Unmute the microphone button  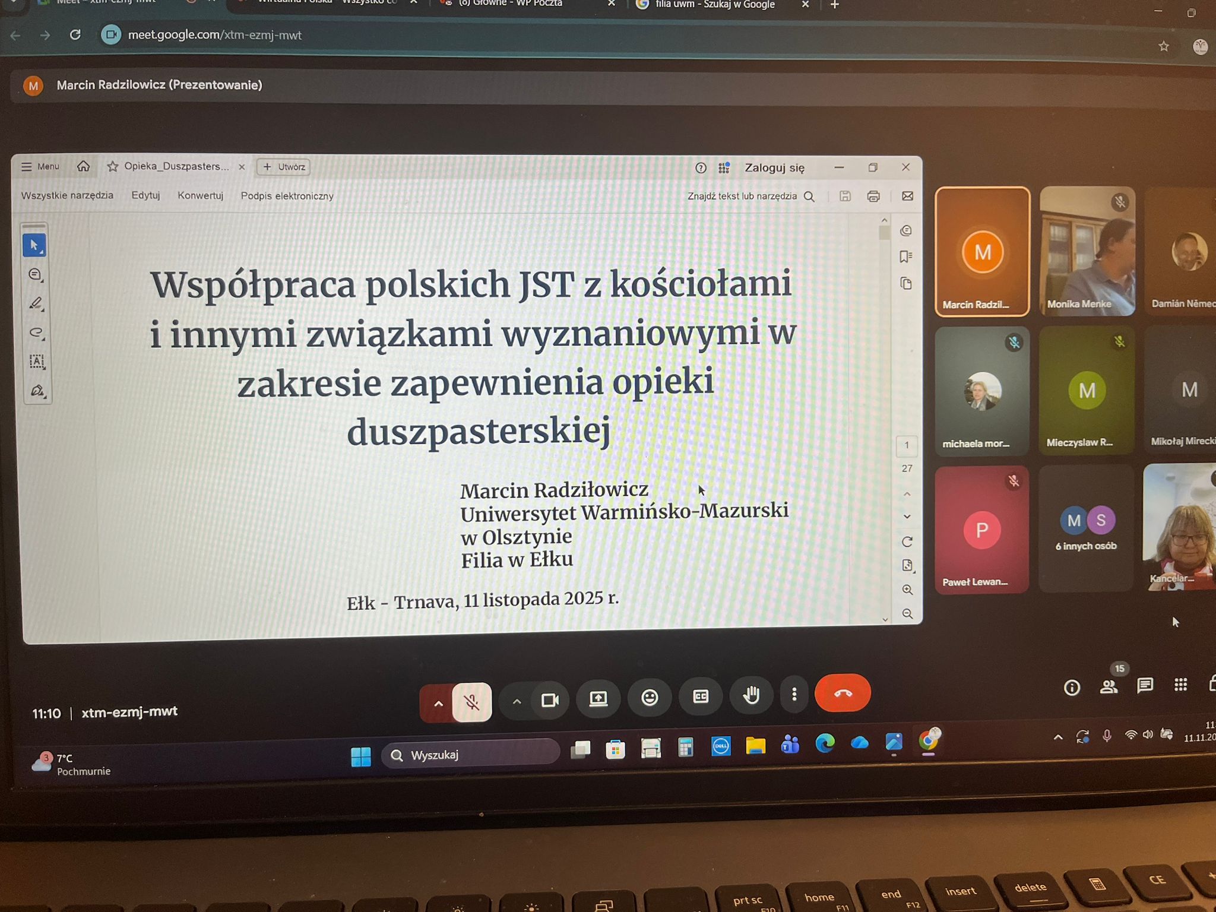(x=472, y=702)
